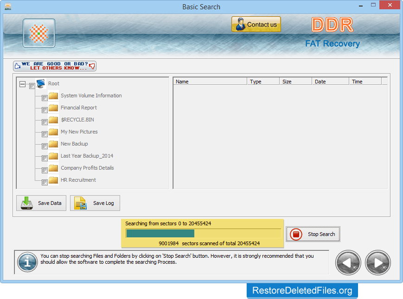403x299 pixels.
Task: Check the System Volume Information checkbox
Action: 45,98
